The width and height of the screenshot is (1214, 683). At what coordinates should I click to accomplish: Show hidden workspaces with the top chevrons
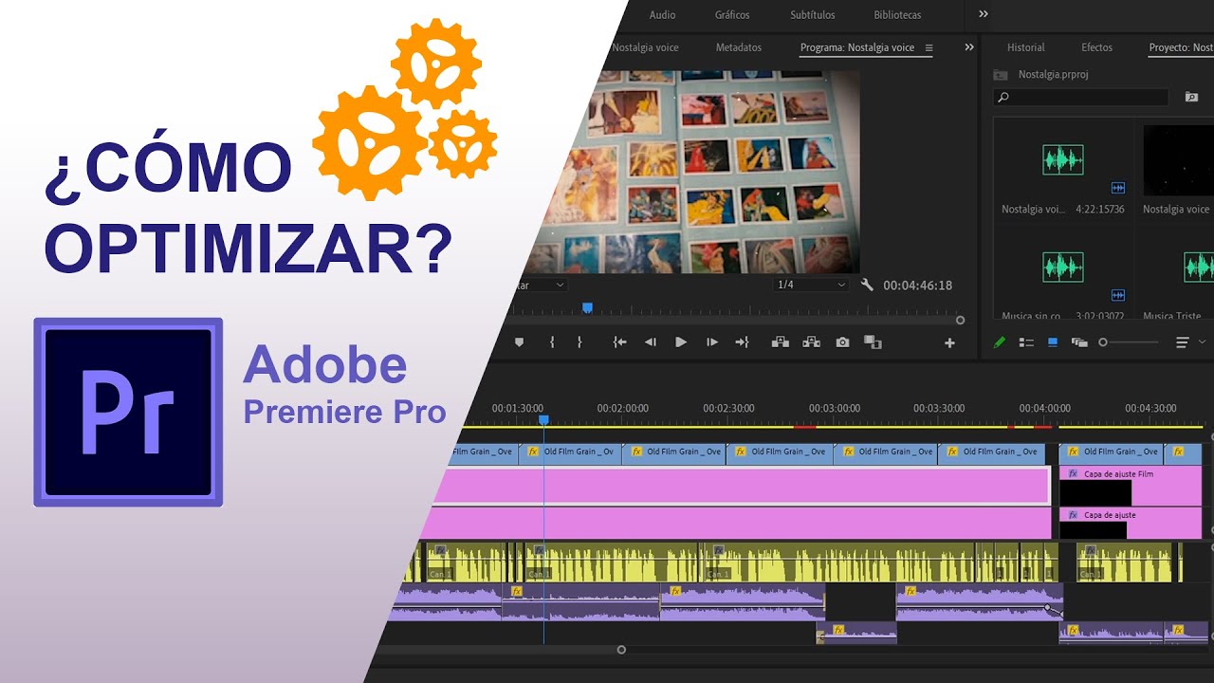pyautogui.click(x=984, y=14)
